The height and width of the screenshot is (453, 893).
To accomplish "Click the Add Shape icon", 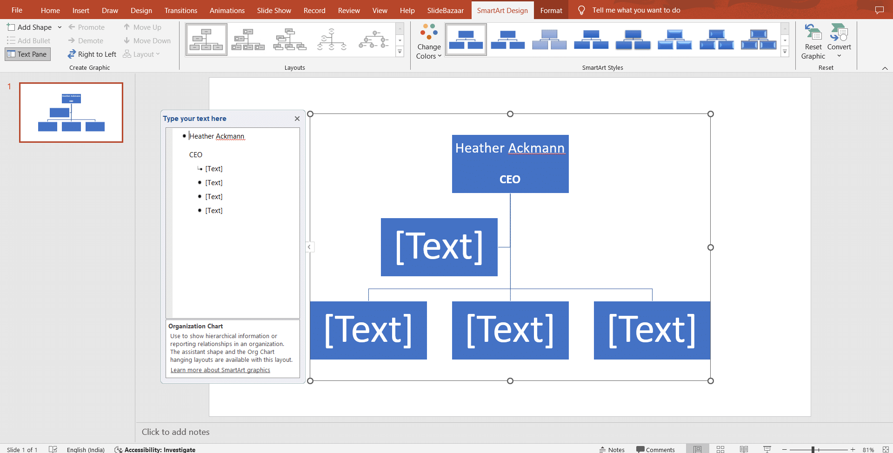I will point(10,27).
